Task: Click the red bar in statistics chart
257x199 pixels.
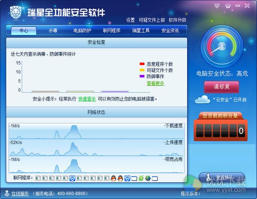Action: pos(45,92)
